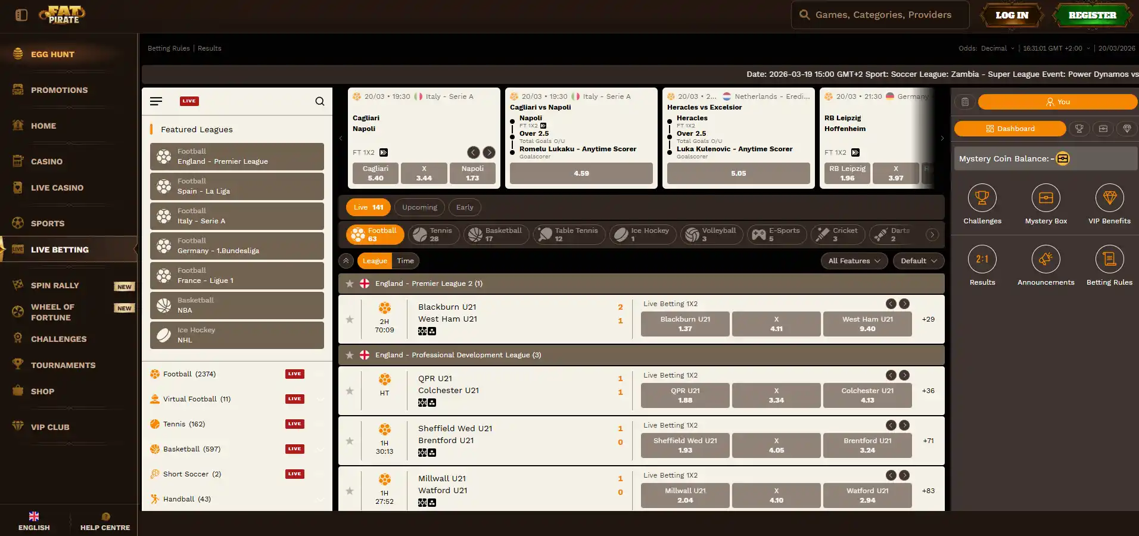Open the Results icon
The height and width of the screenshot is (536, 1139).
click(982, 259)
